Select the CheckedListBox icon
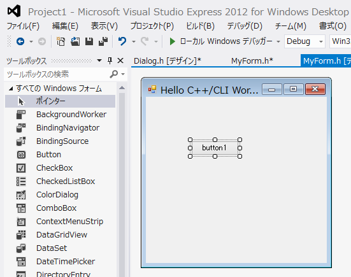The width and height of the screenshot is (351, 277). 21,181
